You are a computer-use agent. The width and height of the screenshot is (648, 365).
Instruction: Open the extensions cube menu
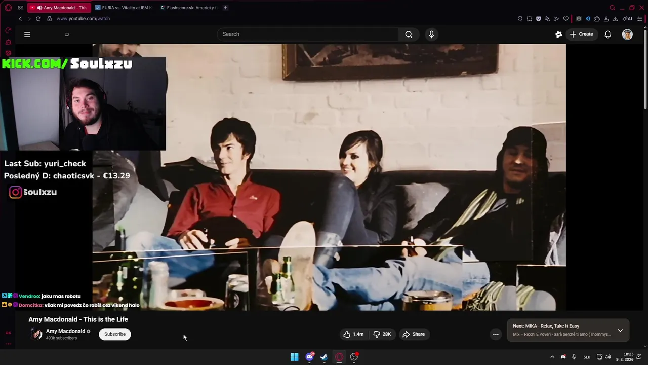point(597,19)
